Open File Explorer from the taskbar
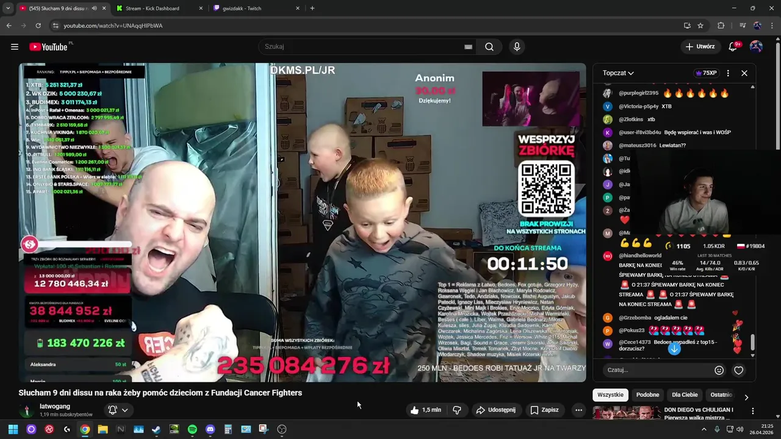Image resolution: width=781 pixels, height=439 pixels. (x=103, y=429)
